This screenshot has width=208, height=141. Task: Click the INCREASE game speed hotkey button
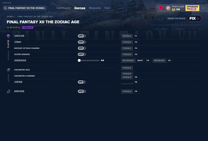pyautogui.click(x=159, y=60)
